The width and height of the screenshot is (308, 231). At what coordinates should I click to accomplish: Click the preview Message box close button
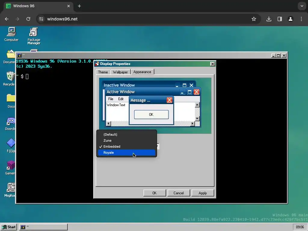(x=169, y=100)
